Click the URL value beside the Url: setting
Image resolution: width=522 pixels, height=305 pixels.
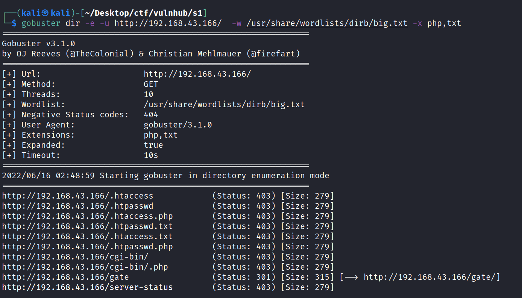197,74
